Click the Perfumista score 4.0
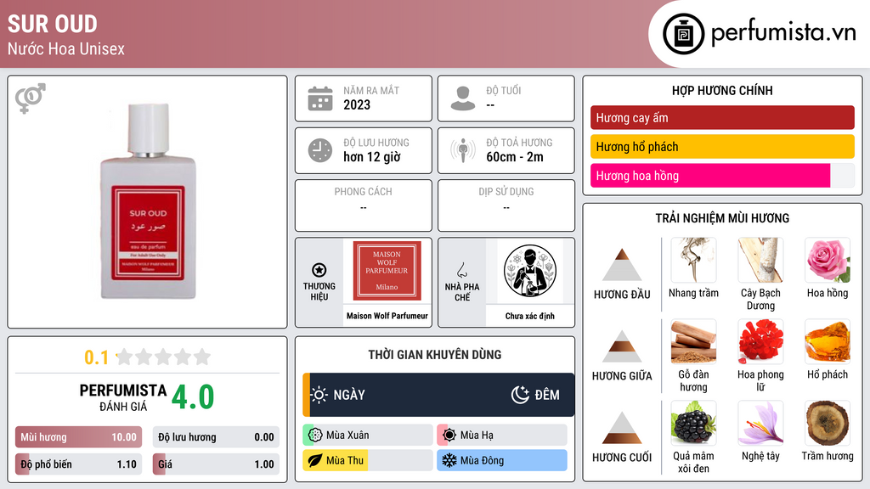Screen dimensions: 870x489 193,396
